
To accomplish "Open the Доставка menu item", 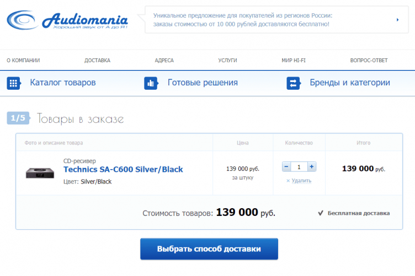I will 97,61.
